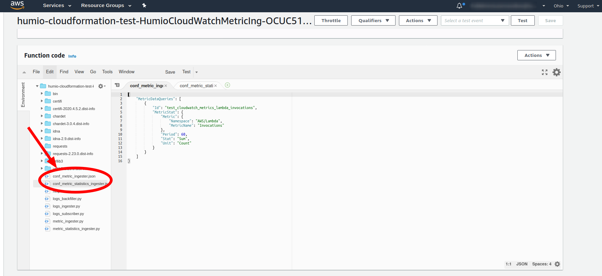The width and height of the screenshot is (602, 276).
Task: Open status bar settings gear icon
Action: 557,264
